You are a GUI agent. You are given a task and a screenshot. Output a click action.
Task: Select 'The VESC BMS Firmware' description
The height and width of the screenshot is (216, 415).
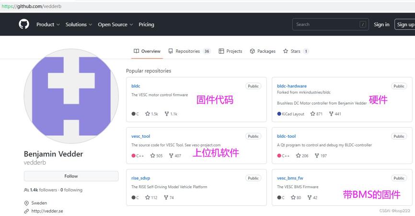tap(298, 187)
